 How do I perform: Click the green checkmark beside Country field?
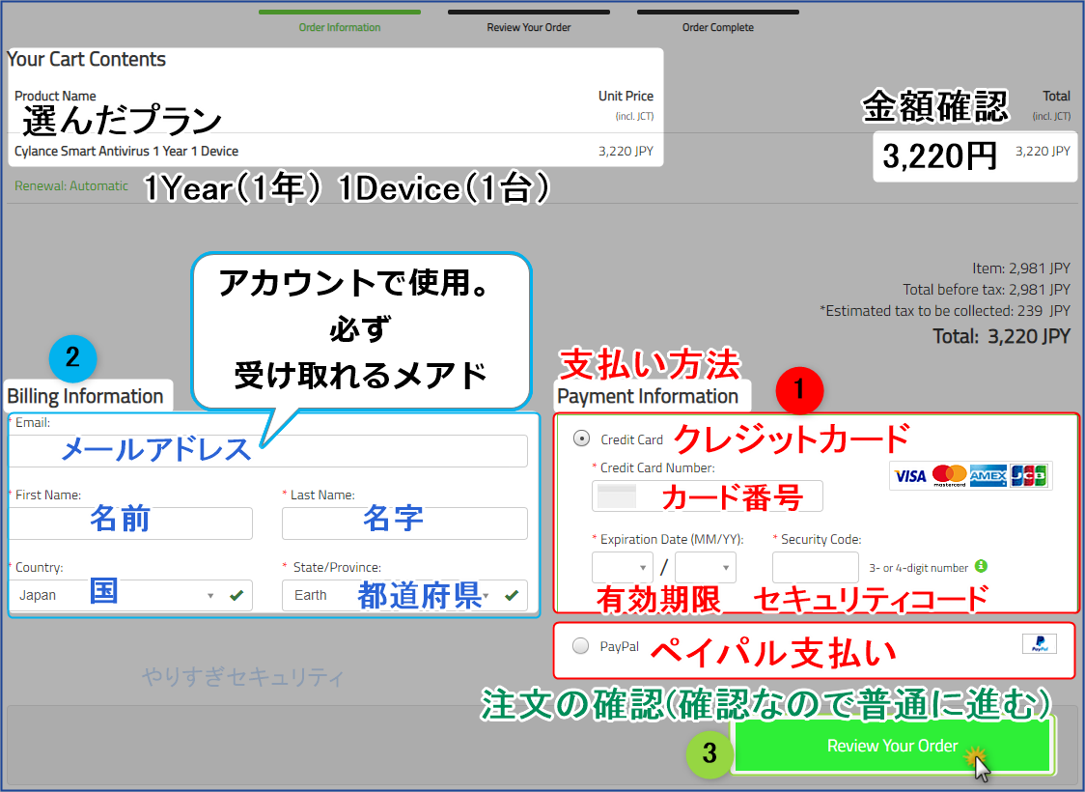click(x=236, y=595)
